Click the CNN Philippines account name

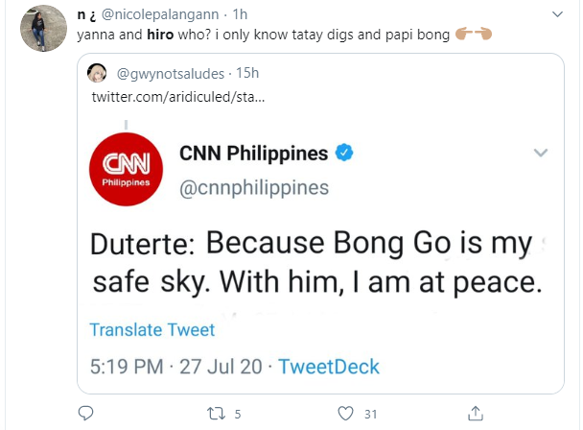pos(254,153)
